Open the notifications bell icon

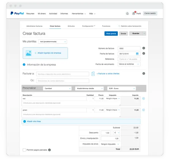pyautogui.click(x=127, y=13)
